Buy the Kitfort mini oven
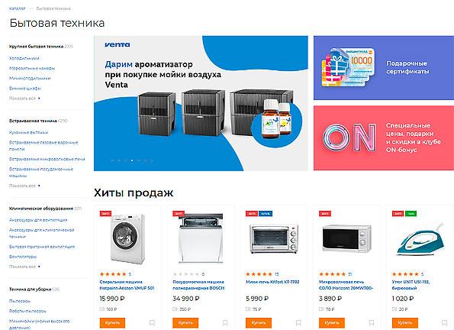Screen dimensions: 454x330 [x=259, y=323]
